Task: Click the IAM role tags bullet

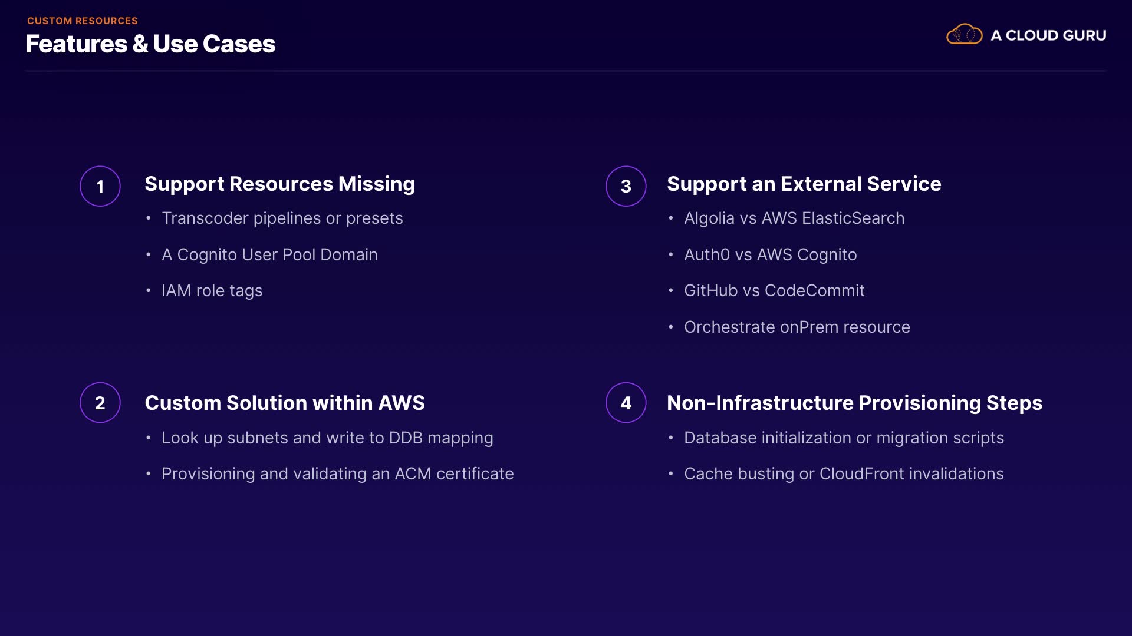Action: (x=212, y=291)
